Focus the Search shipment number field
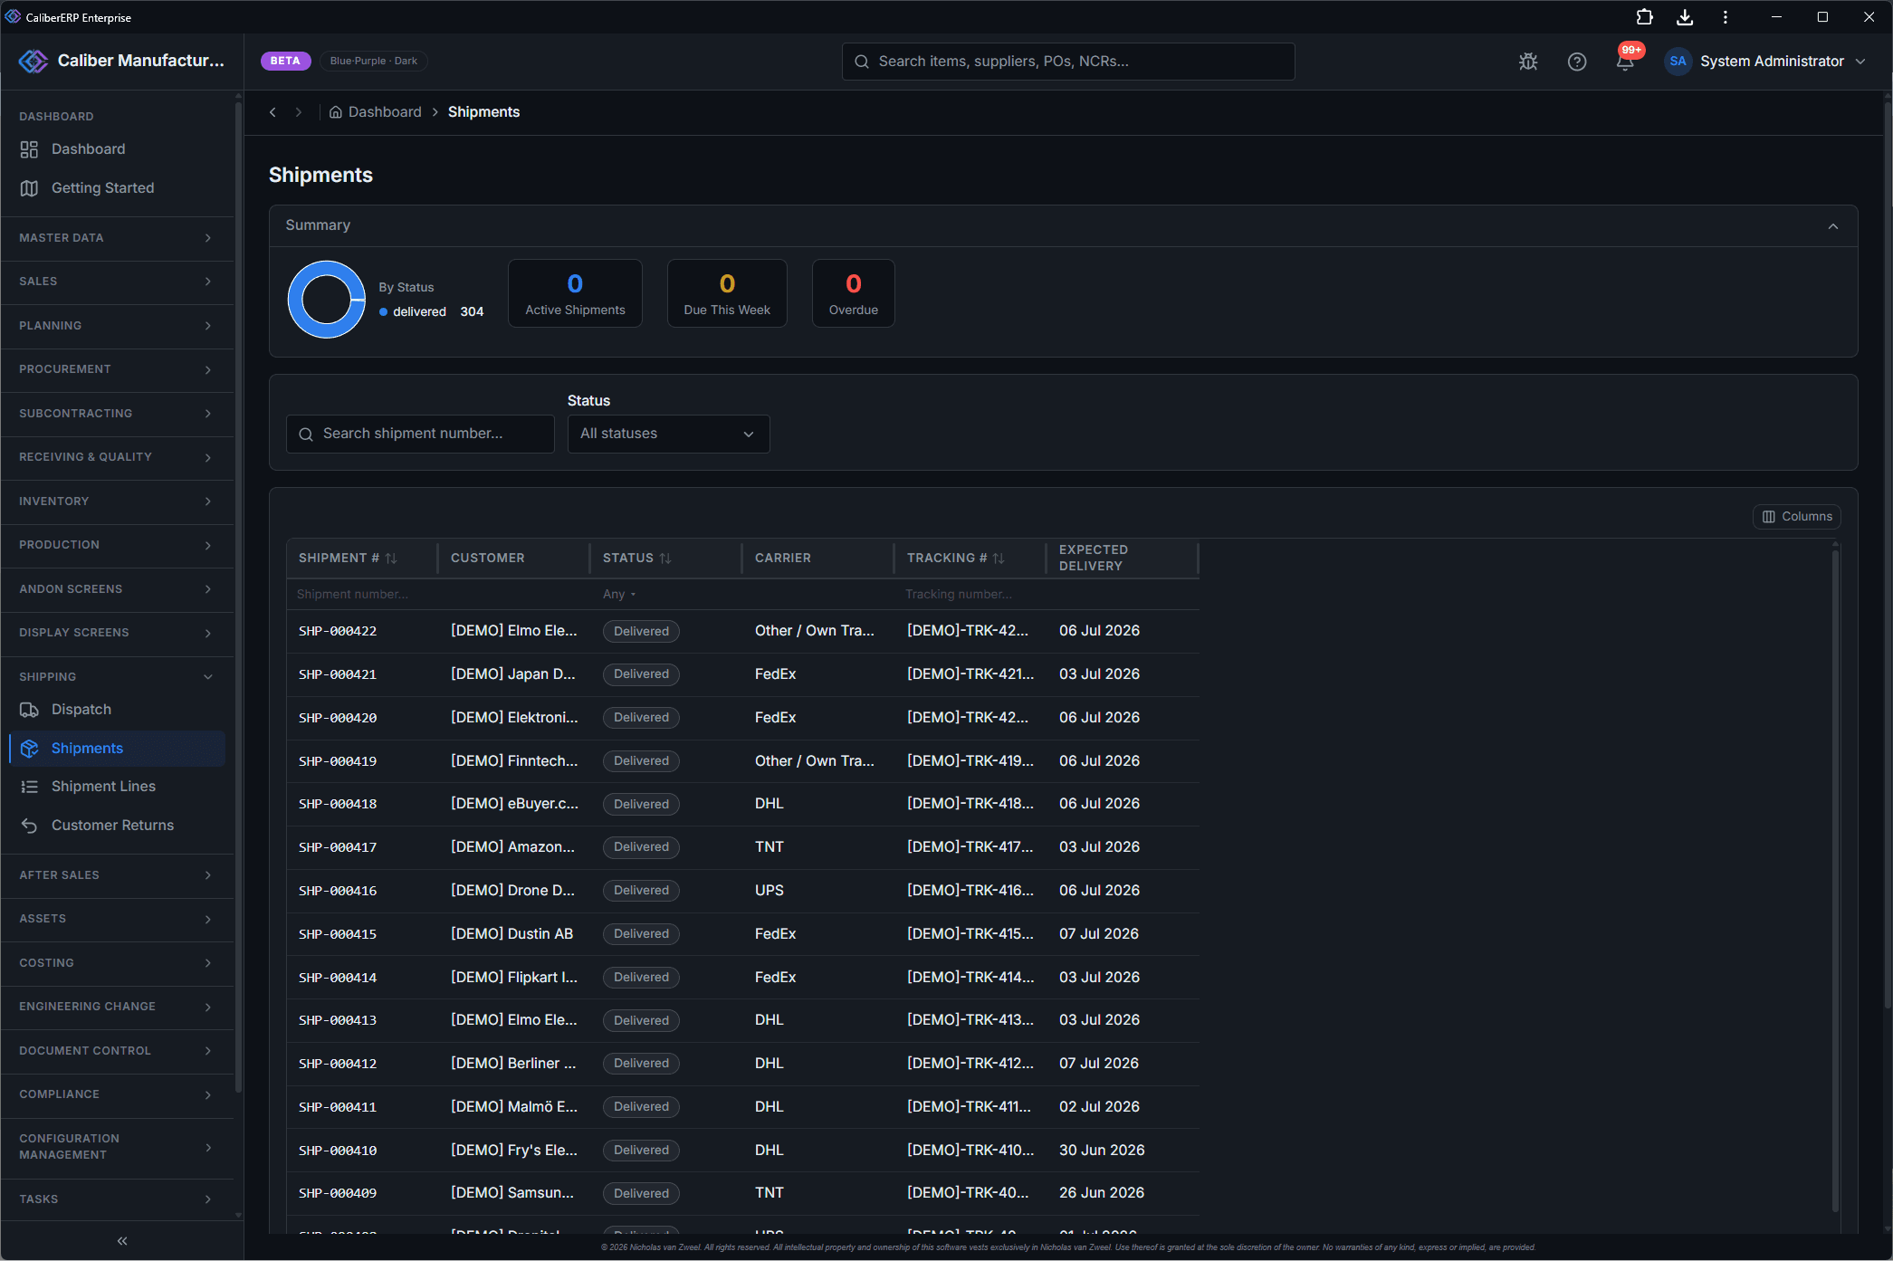The image size is (1893, 1261). pos(420,435)
